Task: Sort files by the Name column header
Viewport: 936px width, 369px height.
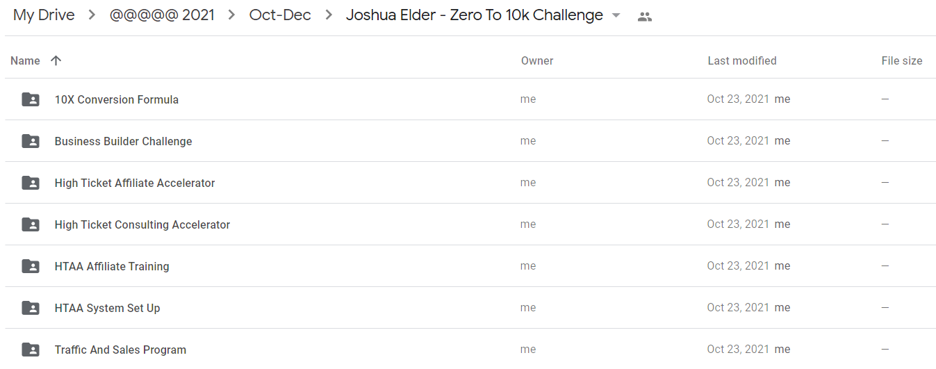Action: point(25,60)
